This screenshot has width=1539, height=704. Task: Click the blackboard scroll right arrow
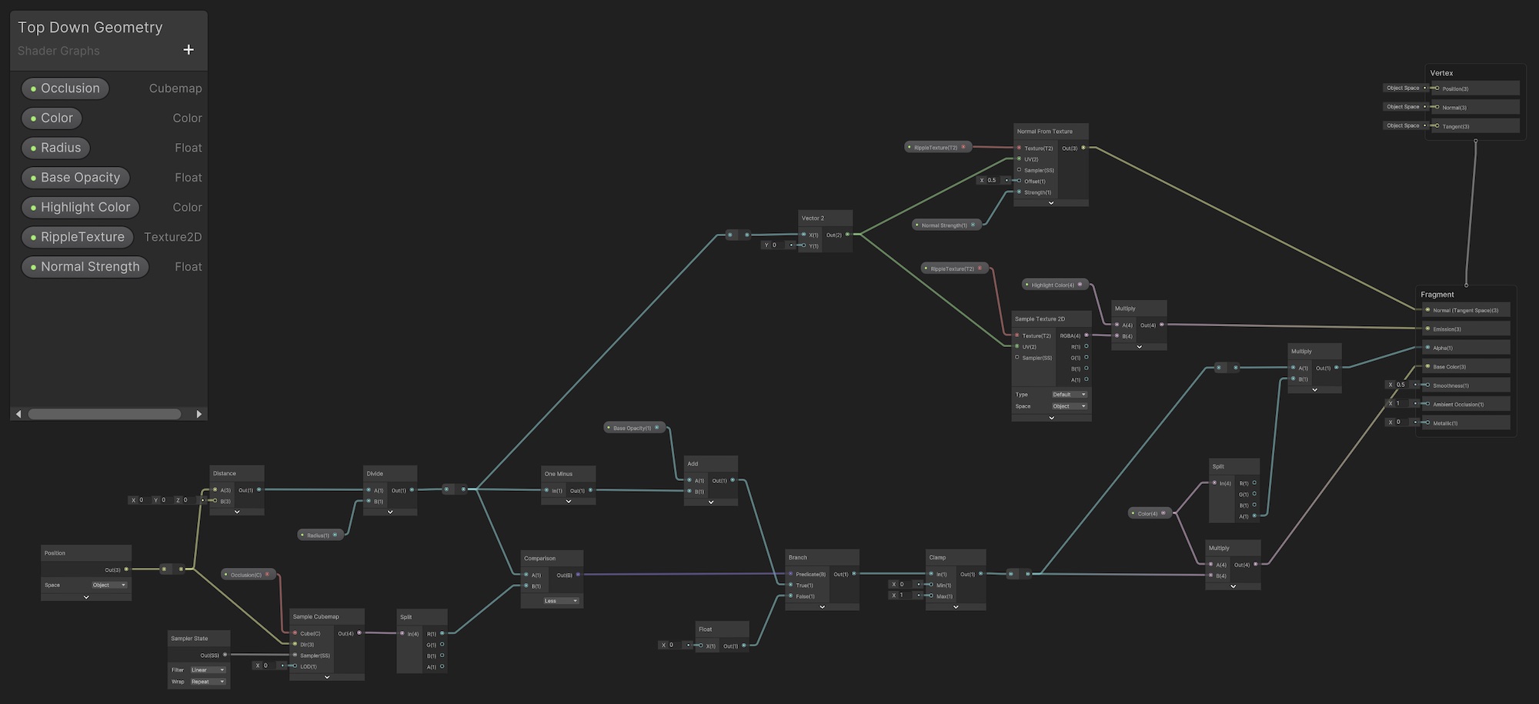coord(199,414)
